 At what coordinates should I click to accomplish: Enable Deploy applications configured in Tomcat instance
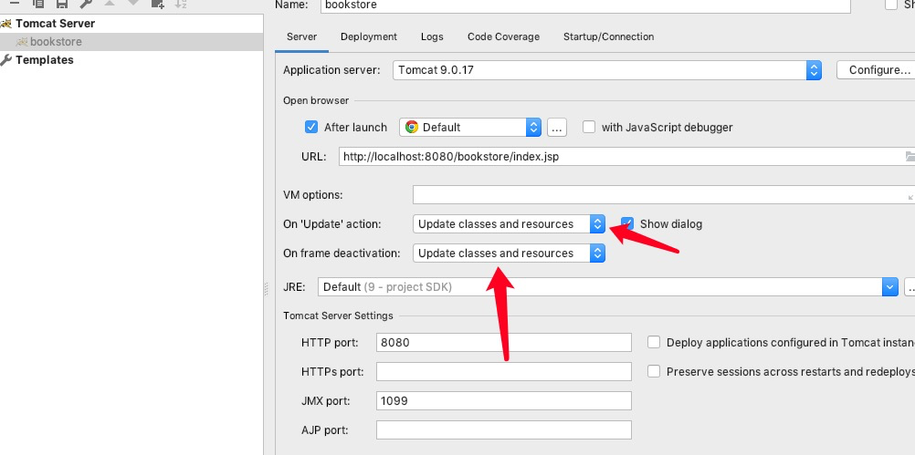point(654,343)
